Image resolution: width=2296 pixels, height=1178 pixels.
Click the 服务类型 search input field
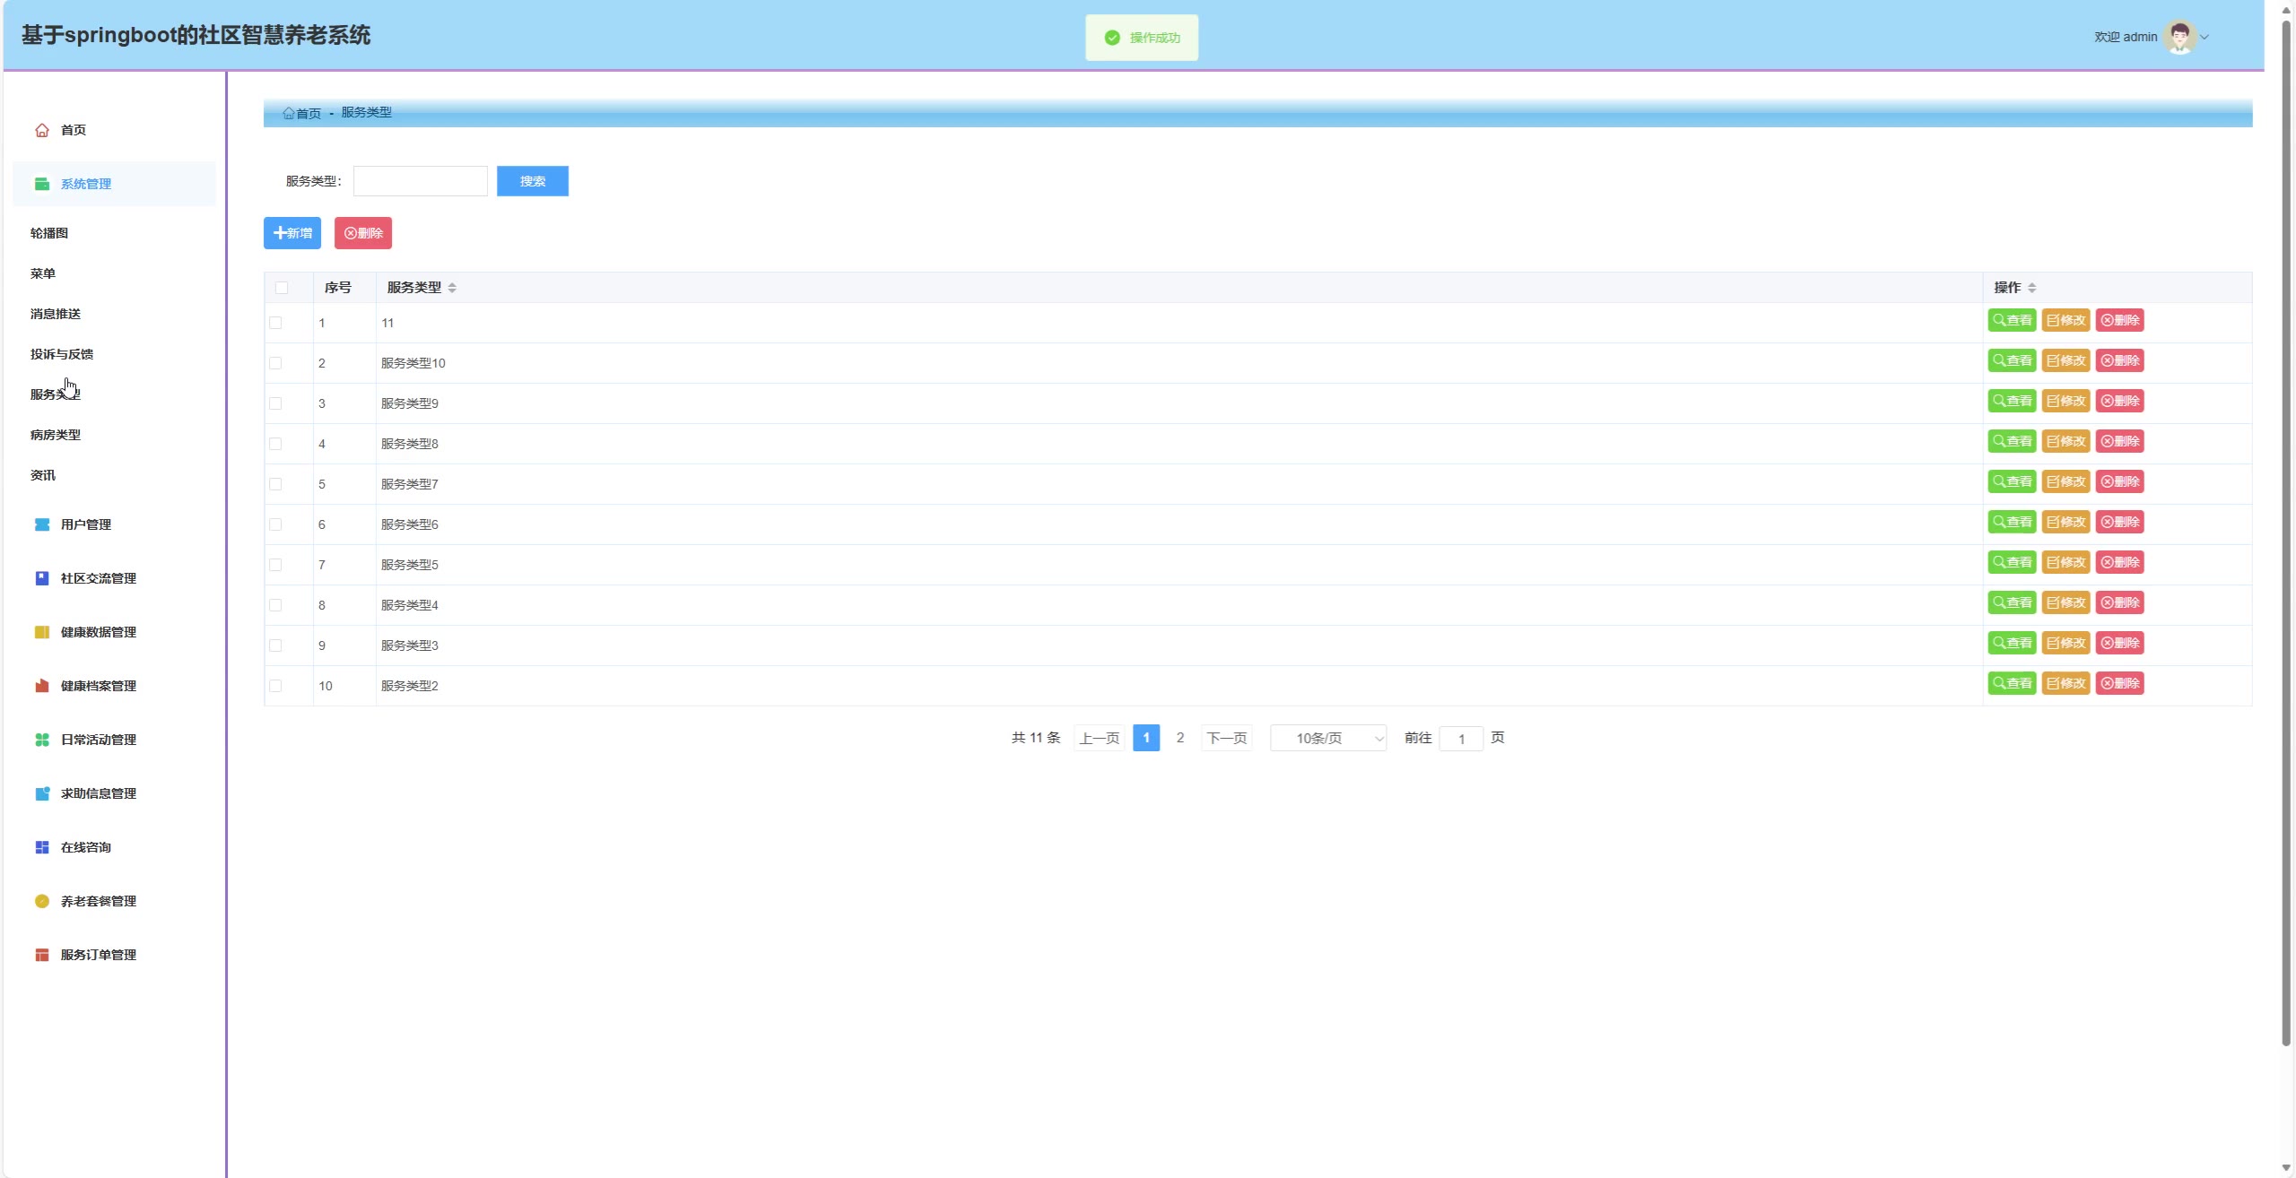(420, 181)
